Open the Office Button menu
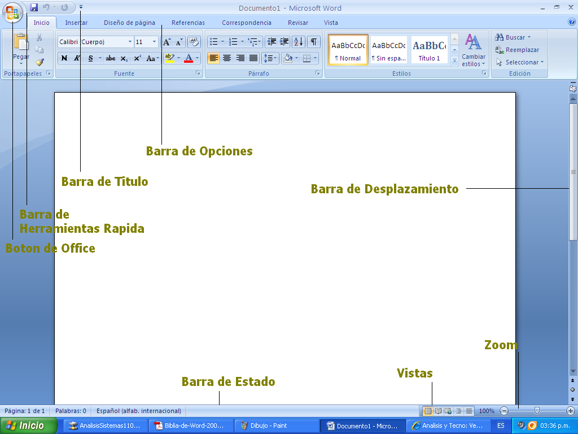The width and height of the screenshot is (578, 434). click(x=11, y=10)
